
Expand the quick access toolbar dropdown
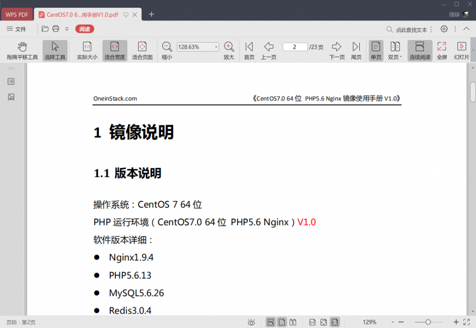click(67, 29)
